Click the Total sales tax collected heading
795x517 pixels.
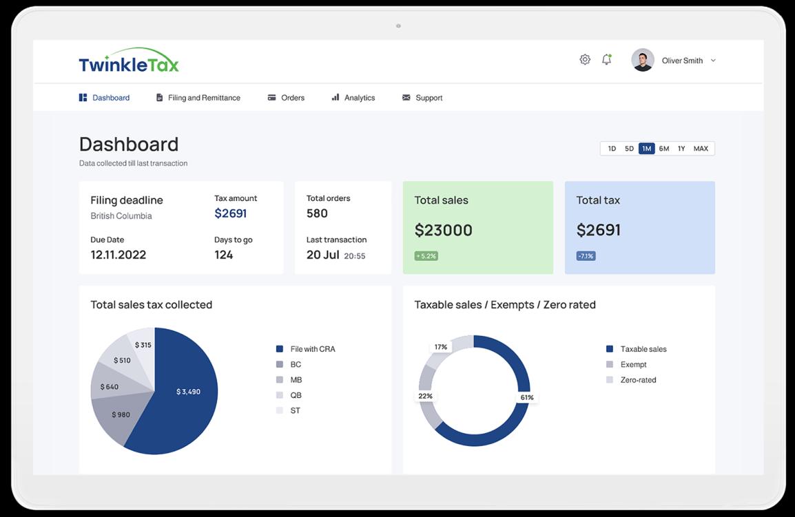pos(151,305)
